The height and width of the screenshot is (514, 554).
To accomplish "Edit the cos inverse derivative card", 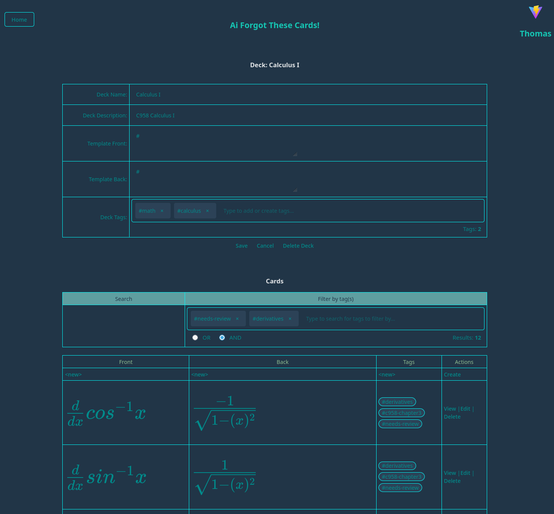I will click(x=465, y=409).
